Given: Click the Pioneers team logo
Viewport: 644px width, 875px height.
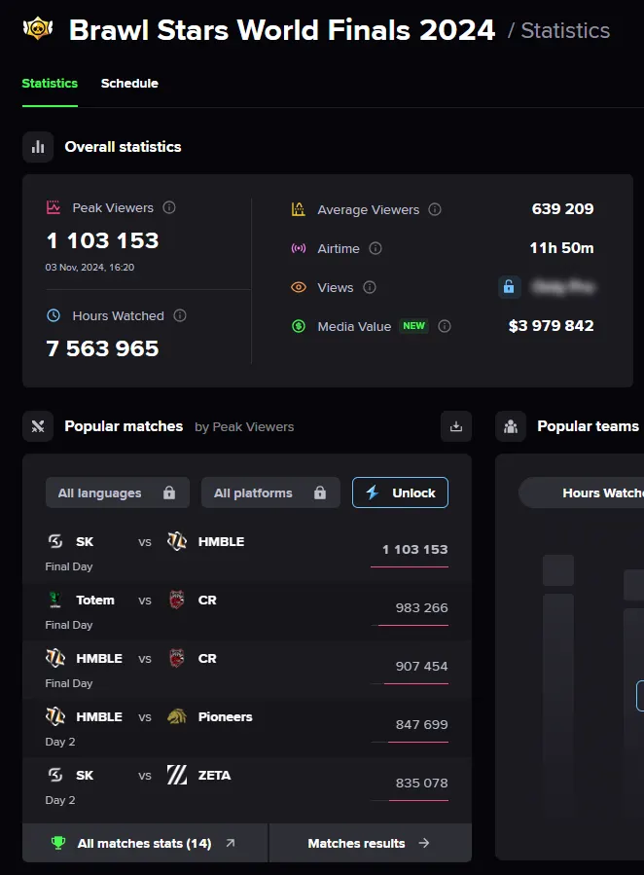Looking at the screenshot, I should tap(178, 716).
